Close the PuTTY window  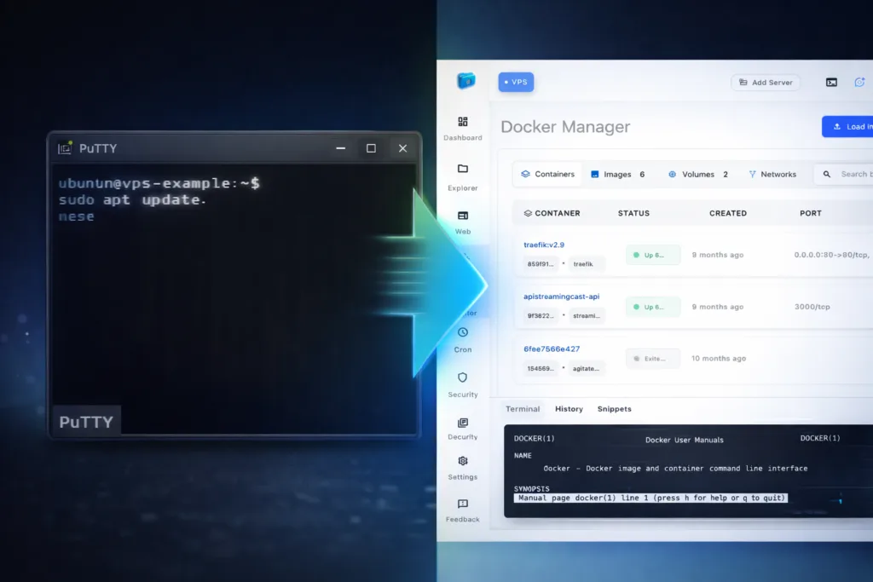(402, 148)
